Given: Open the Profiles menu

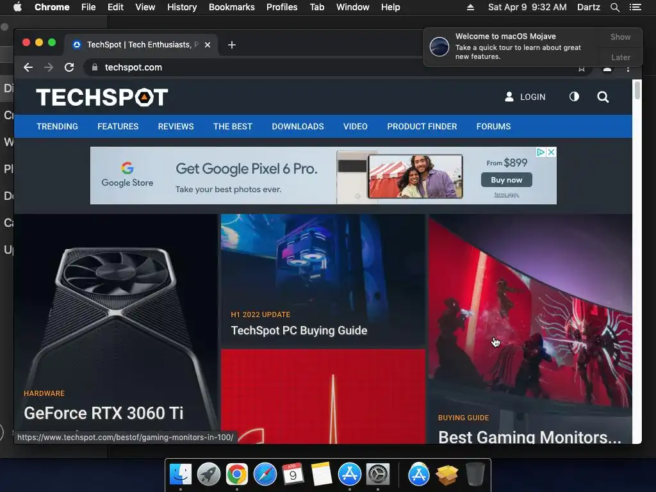Looking at the screenshot, I should point(282,7).
